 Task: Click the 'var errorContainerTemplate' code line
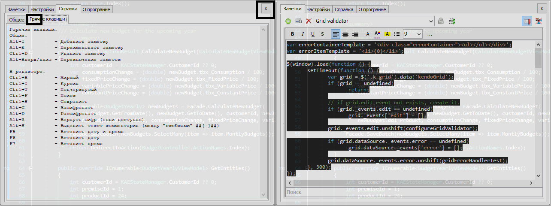(x=399, y=44)
